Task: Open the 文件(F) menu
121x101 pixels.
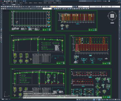Action: point(2,3)
